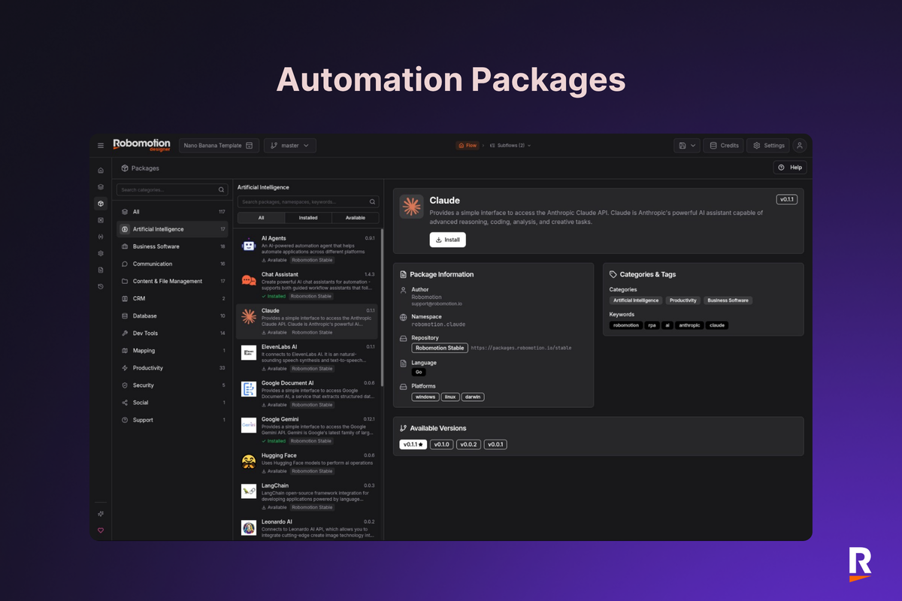Click the orange Flow badge in the header

(x=468, y=145)
